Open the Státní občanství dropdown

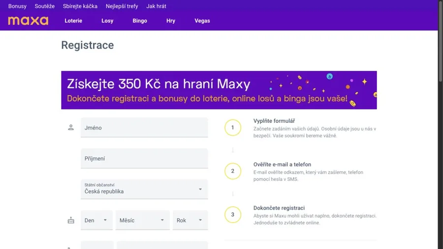[144, 189]
